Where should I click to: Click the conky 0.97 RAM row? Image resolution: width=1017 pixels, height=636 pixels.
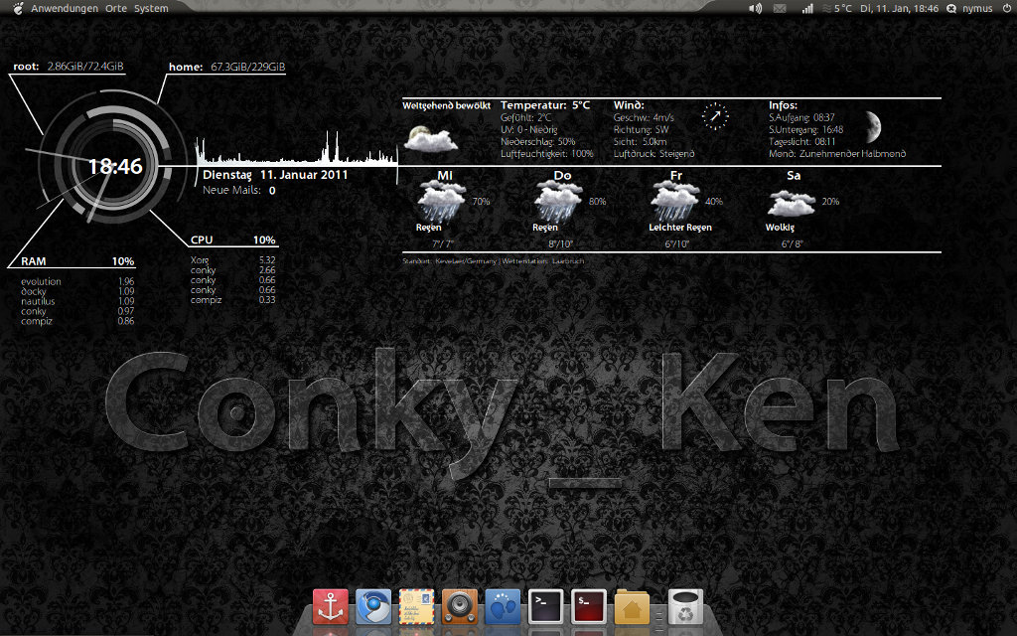(77, 311)
